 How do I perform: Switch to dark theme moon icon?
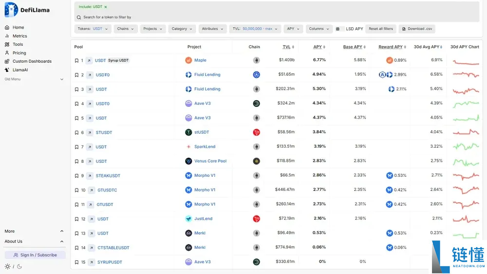(x=19, y=267)
